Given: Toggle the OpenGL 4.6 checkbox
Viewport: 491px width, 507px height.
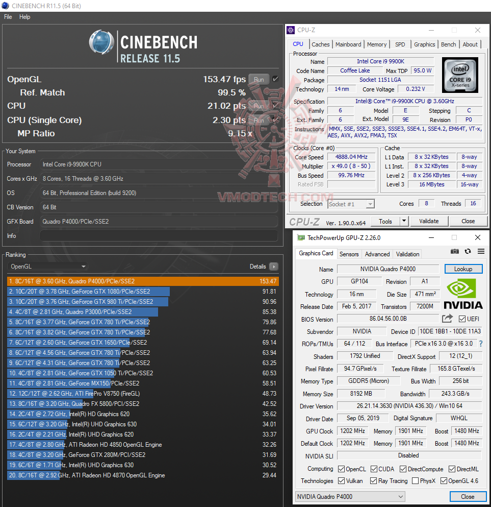Looking at the screenshot, I should click(444, 481).
